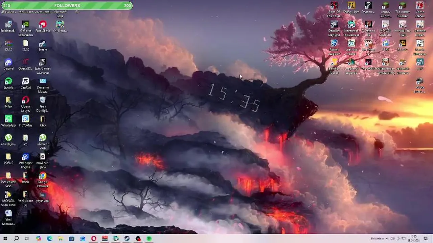Select the Legacy Launcher desktop icon

pos(386,9)
